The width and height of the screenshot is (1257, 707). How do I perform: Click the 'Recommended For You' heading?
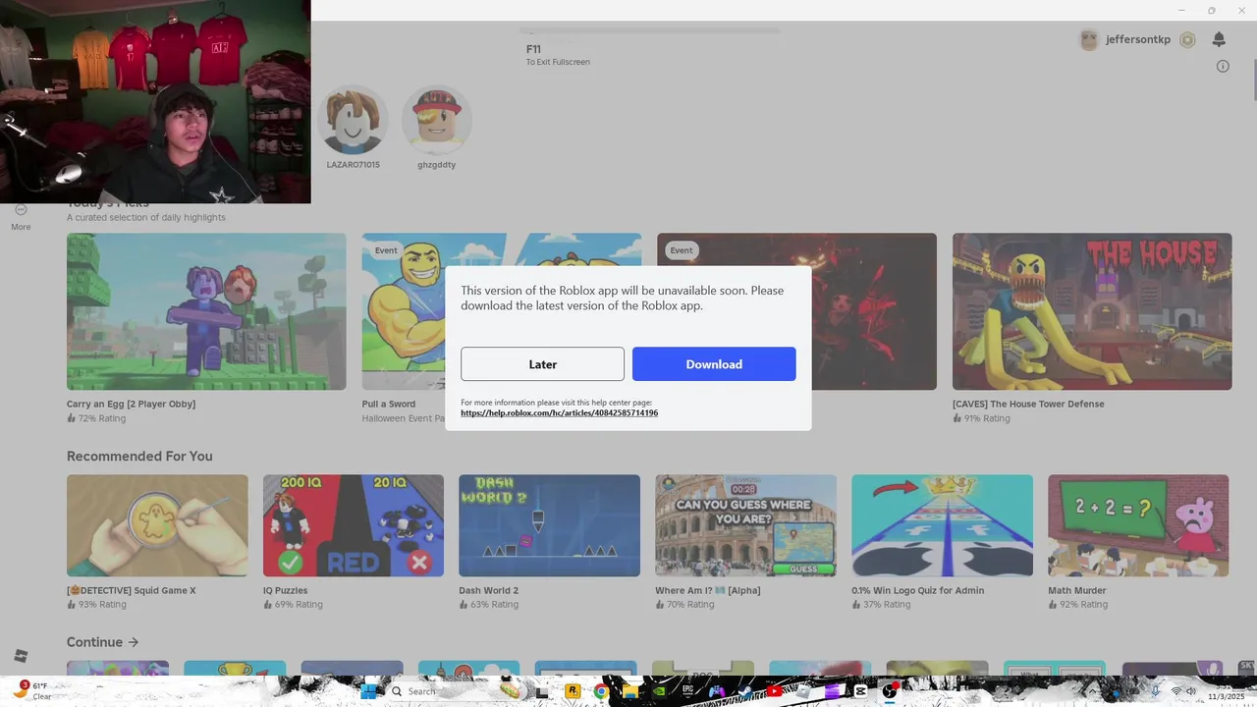(x=139, y=456)
